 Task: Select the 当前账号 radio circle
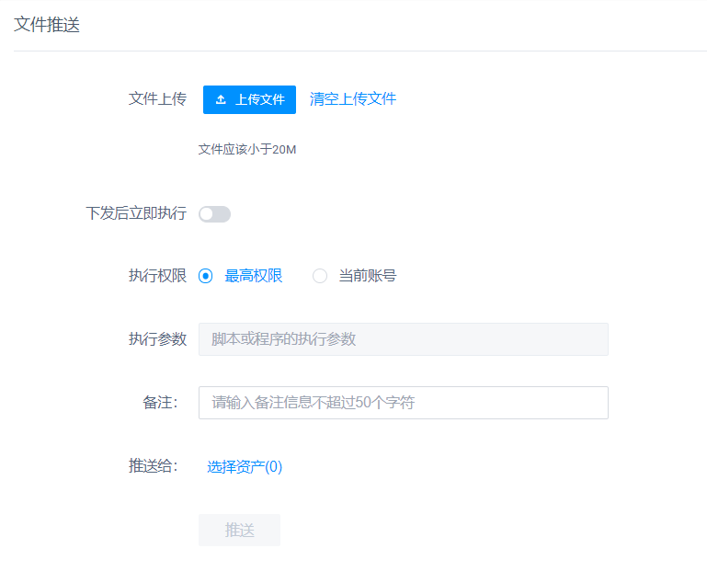pos(320,276)
